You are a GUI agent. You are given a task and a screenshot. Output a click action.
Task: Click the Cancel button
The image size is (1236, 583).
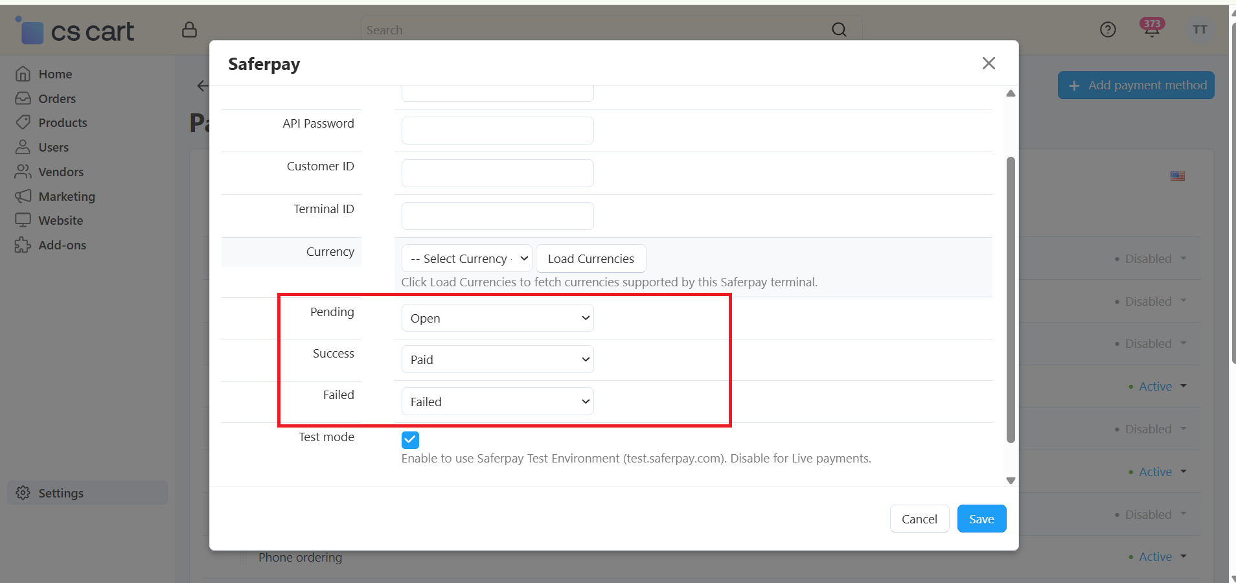pyautogui.click(x=919, y=519)
